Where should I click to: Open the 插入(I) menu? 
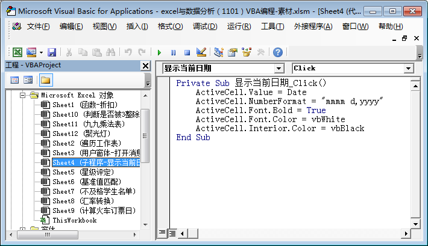pyautogui.click(x=137, y=26)
